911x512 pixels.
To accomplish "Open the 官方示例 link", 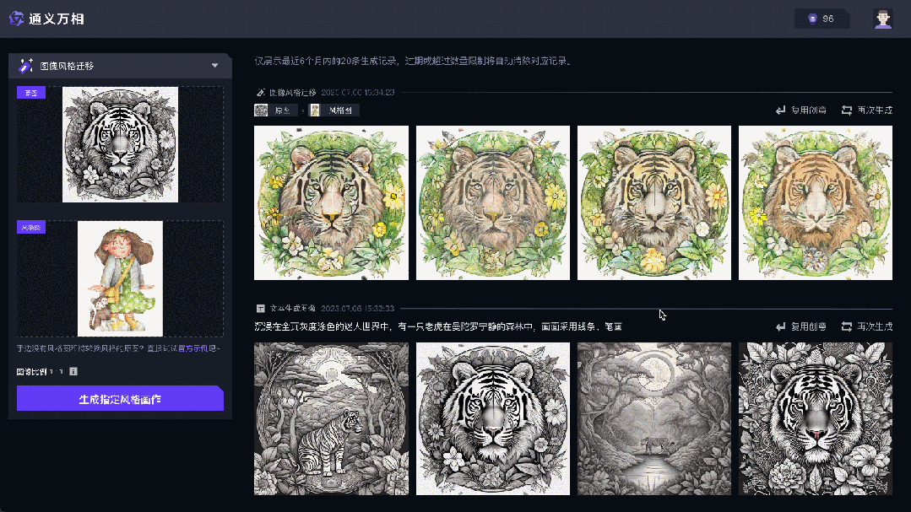I will click(193, 348).
